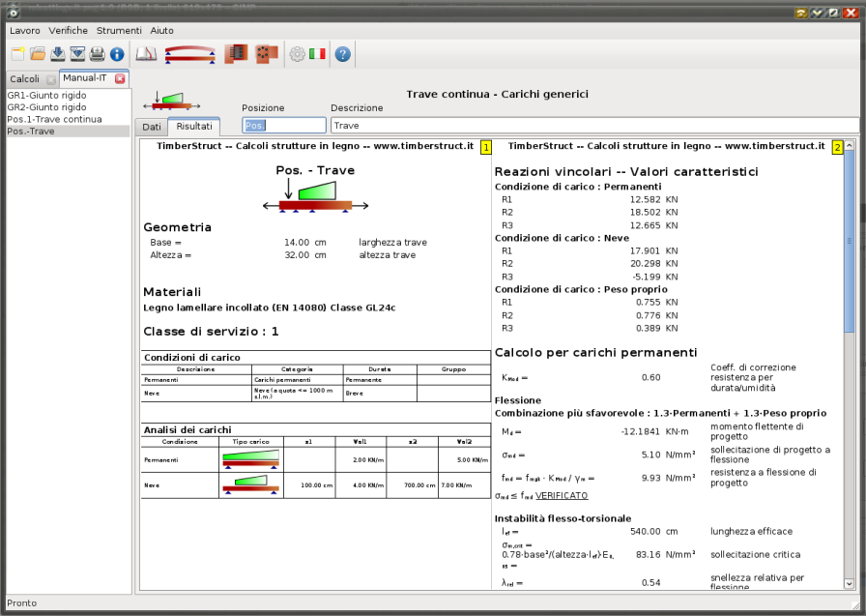Open the settings gear icon

(297, 54)
